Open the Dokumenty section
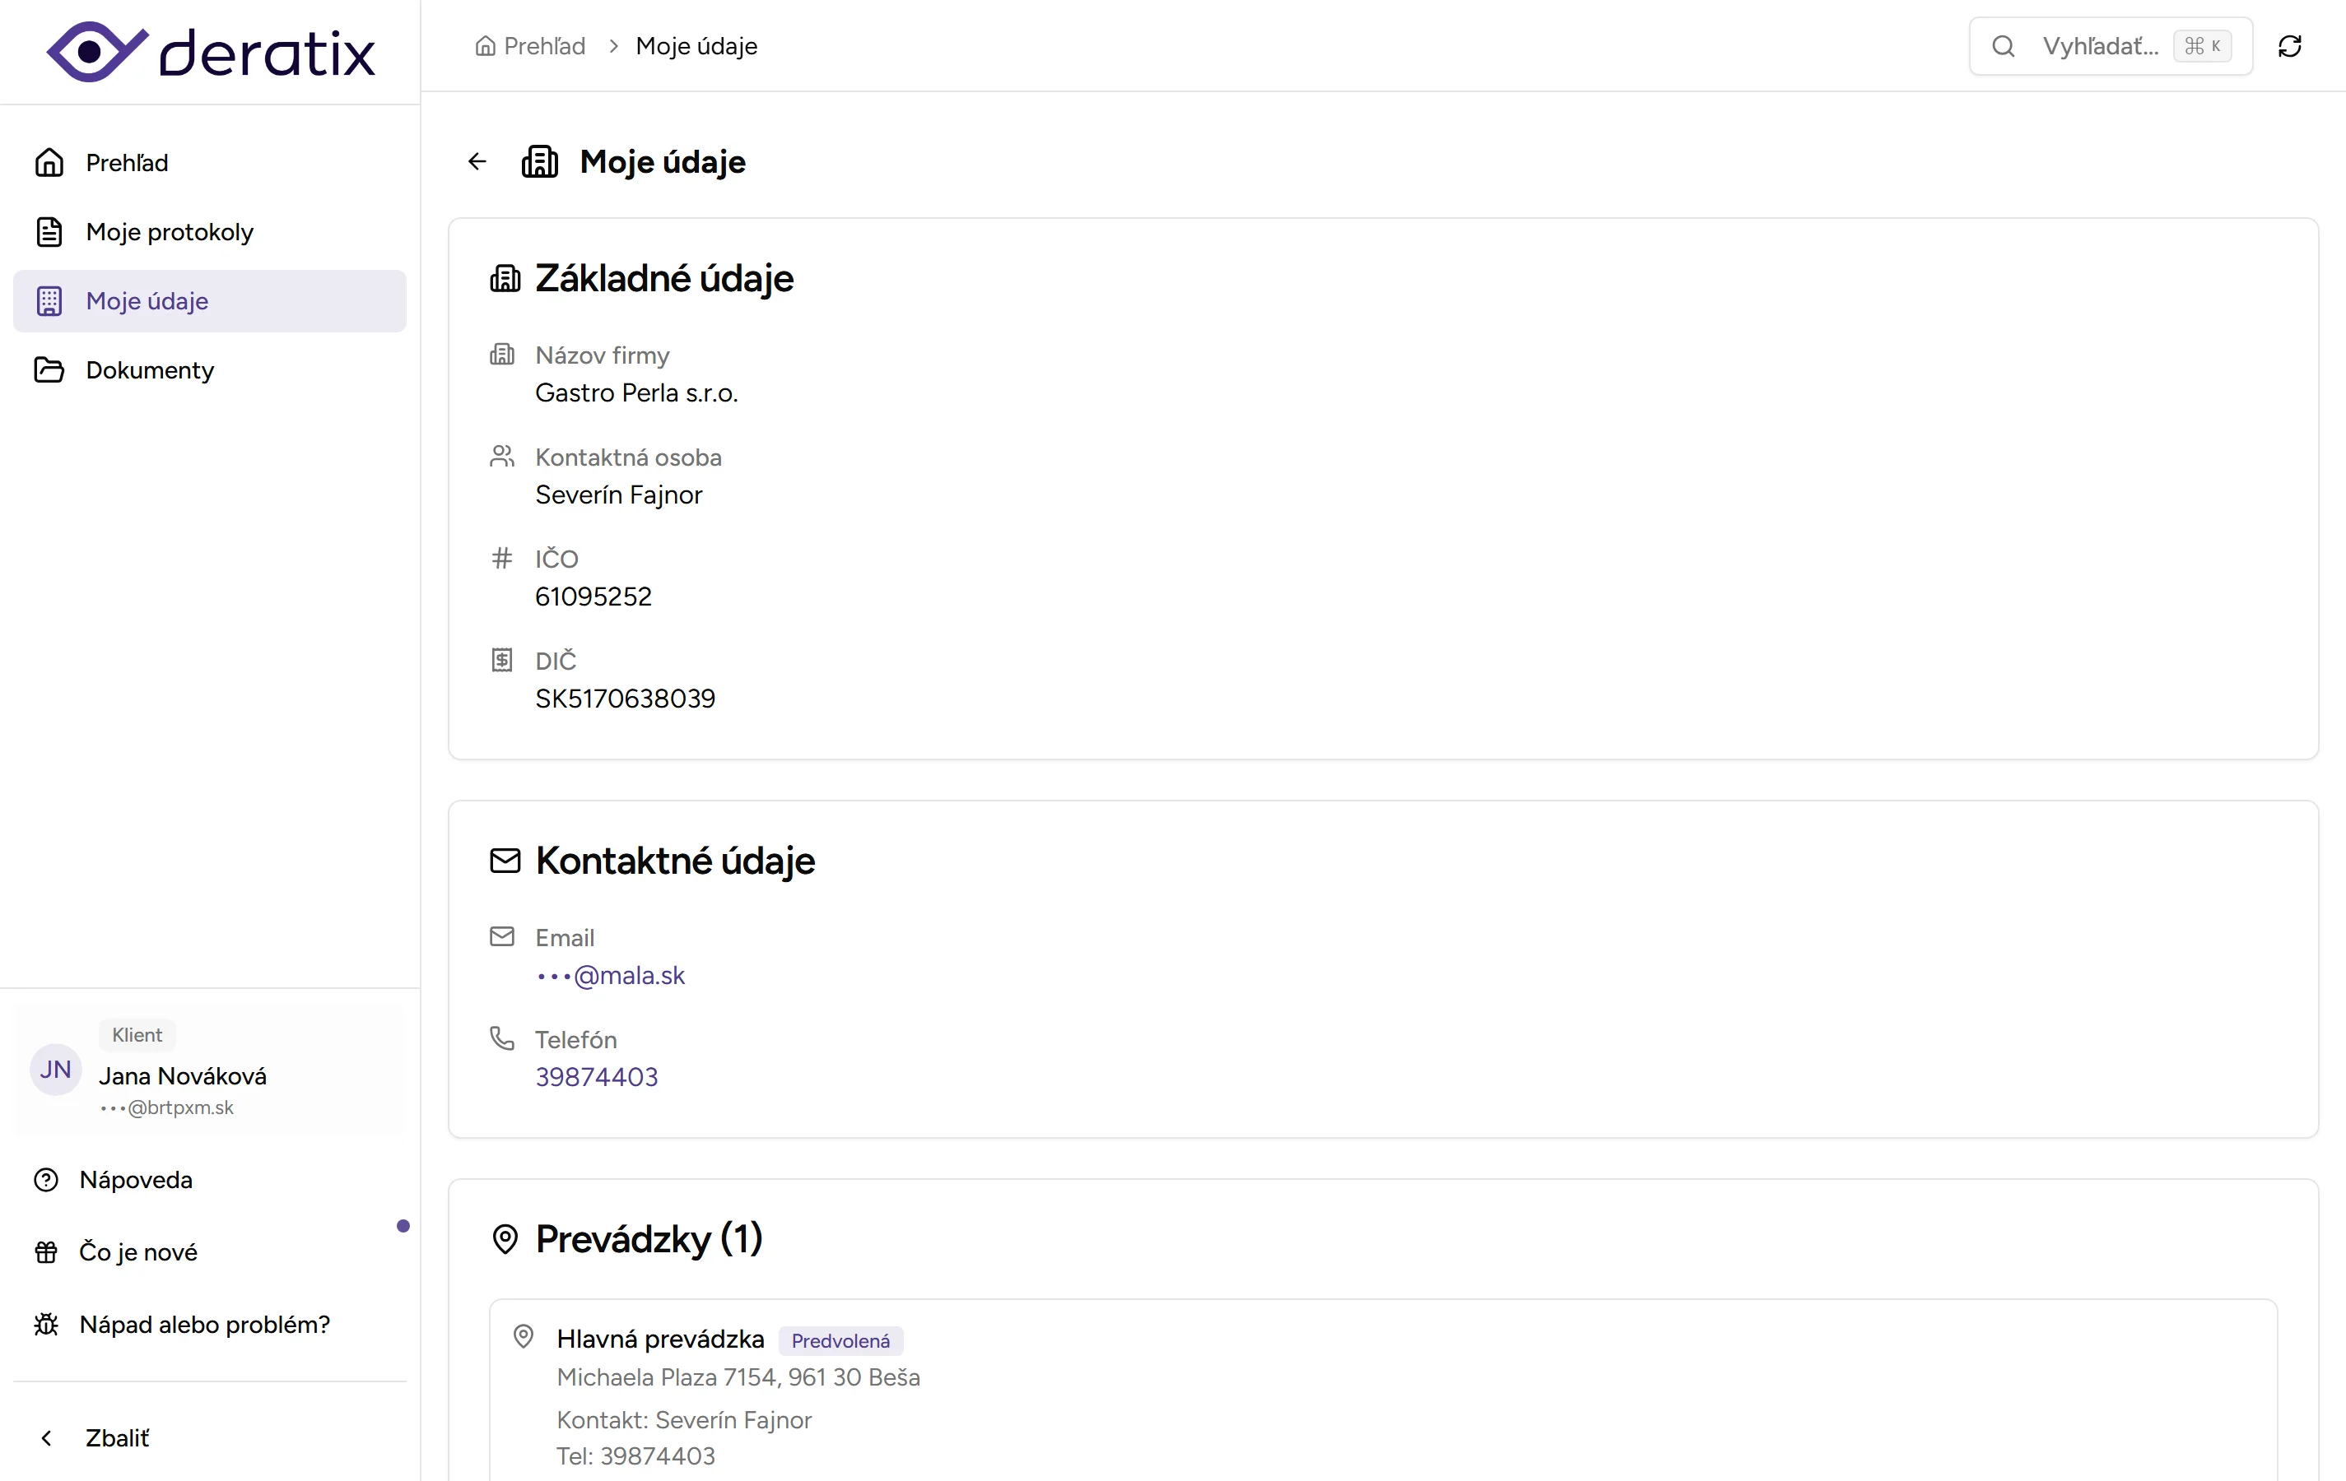The height and width of the screenshot is (1481, 2346). pos(150,370)
